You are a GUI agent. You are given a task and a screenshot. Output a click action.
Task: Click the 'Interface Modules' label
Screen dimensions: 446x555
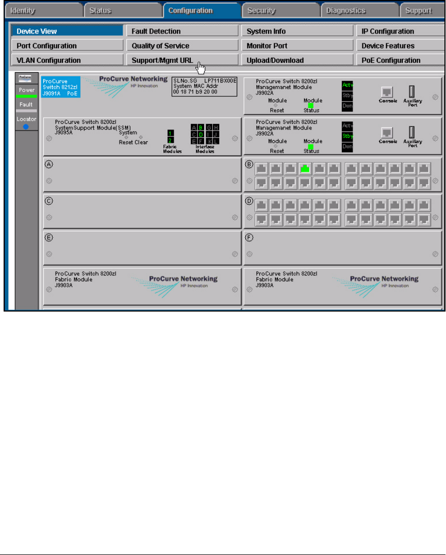205,149
